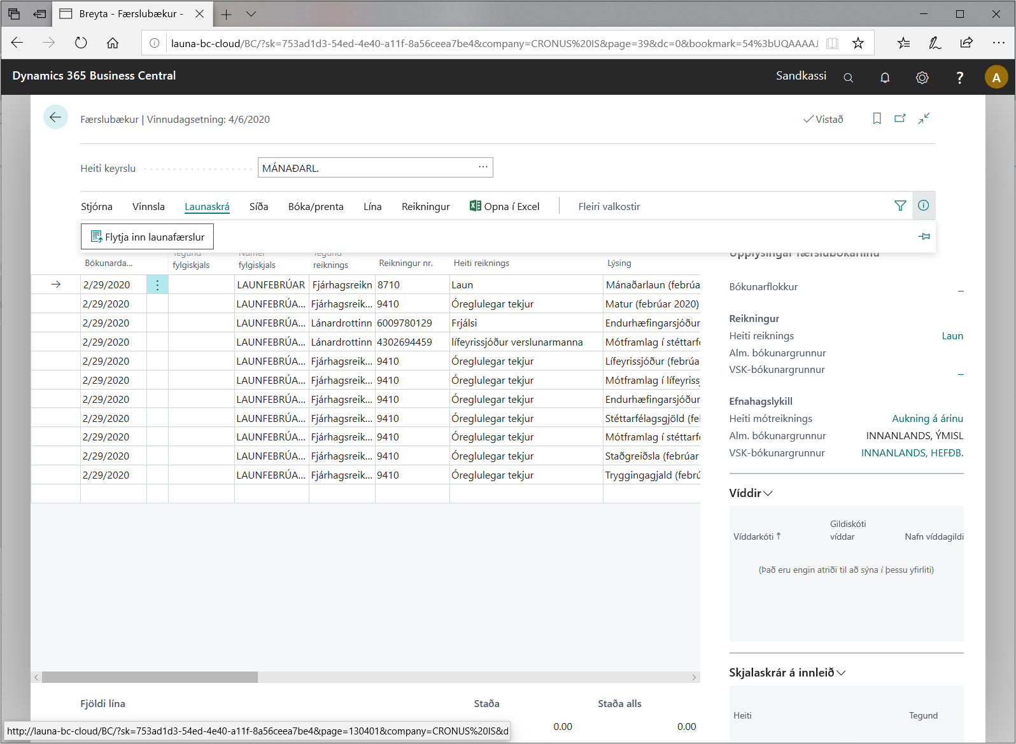
Task: Open row options for first journal line
Action: (157, 285)
